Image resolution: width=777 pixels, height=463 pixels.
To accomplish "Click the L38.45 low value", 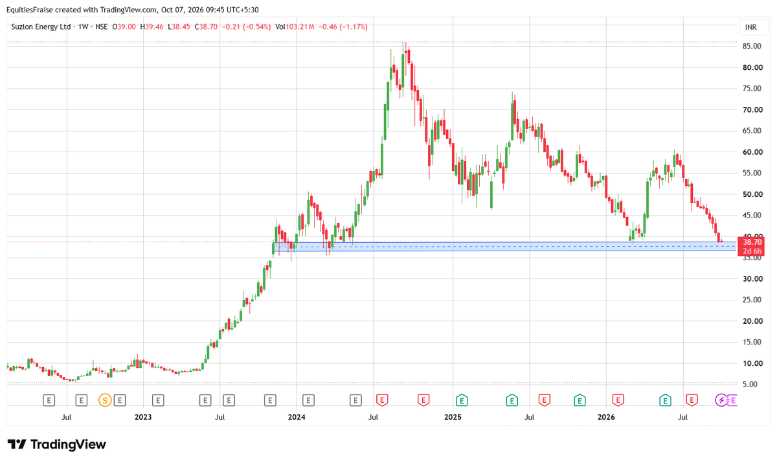I will coord(179,27).
